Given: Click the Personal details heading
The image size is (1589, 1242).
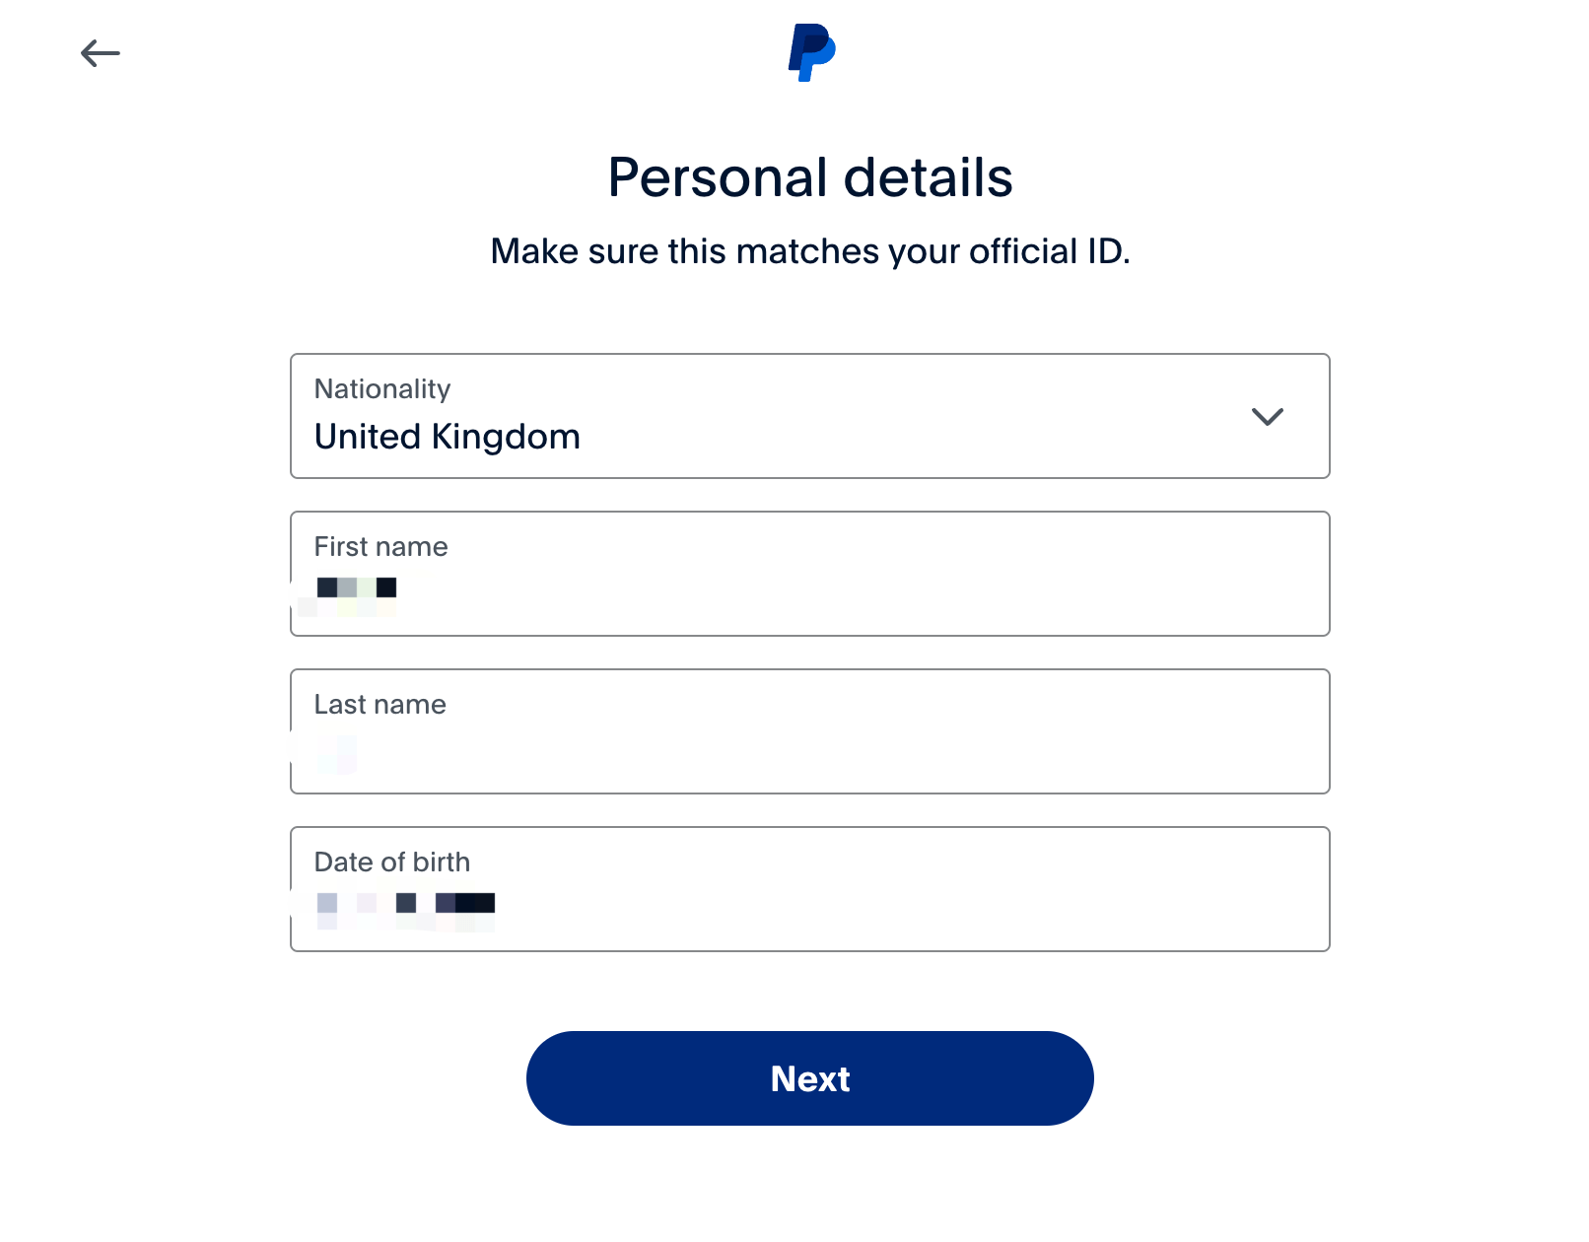Looking at the screenshot, I should [810, 177].
